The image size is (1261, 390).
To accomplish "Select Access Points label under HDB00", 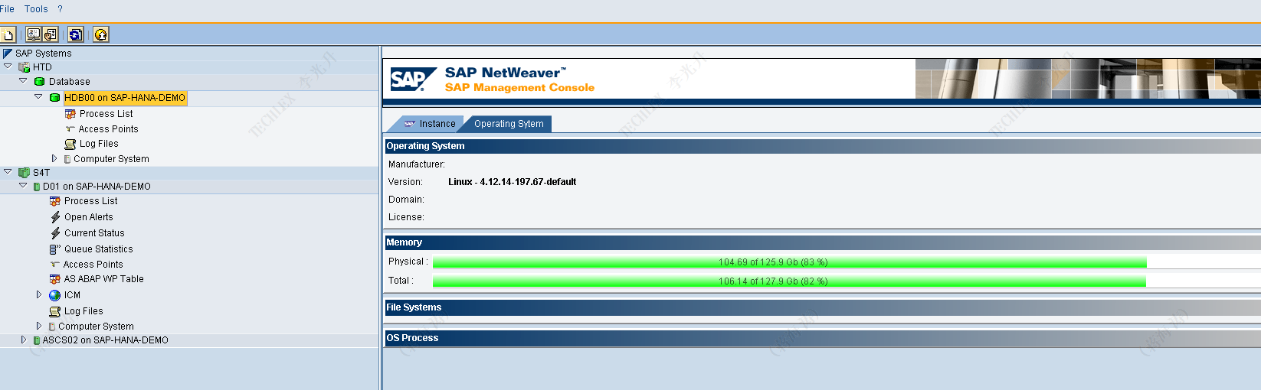I will pyautogui.click(x=108, y=129).
